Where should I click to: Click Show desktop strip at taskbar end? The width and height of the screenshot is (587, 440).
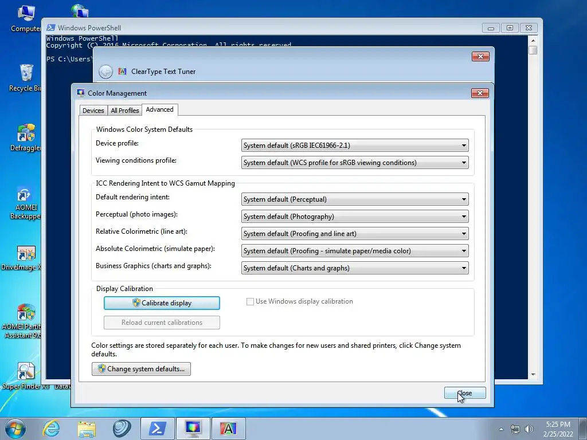coord(583,429)
